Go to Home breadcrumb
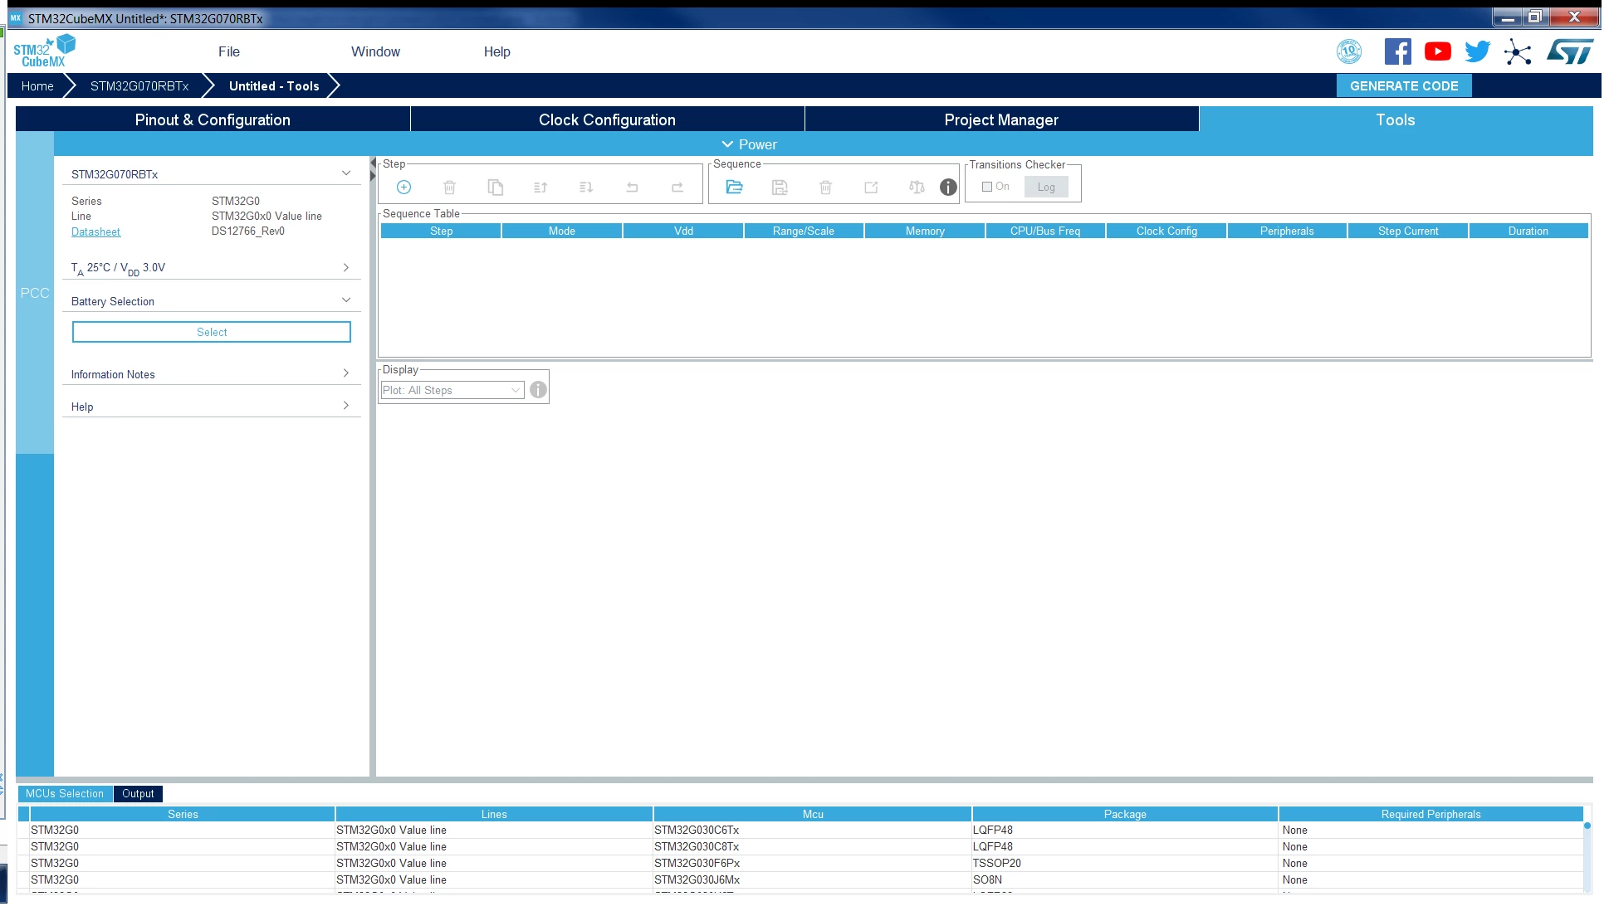Image resolution: width=1609 pixels, height=911 pixels. pyautogui.click(x=37, y=85)
